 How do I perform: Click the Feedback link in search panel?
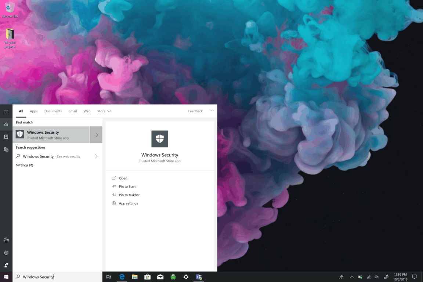[x=195, y=111]
